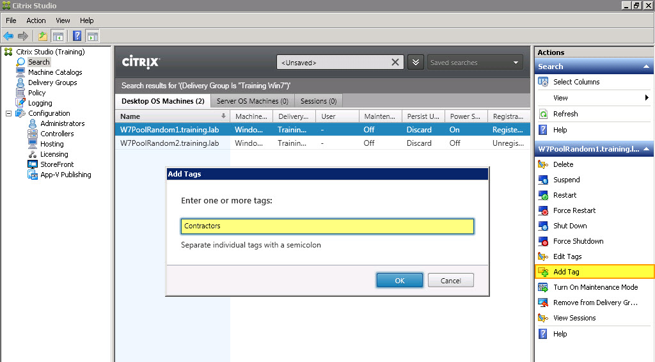The height and width of the screenshot is (362, 655).
Task: Click the back arrow toolbar icon
Action: pyautogui.click(x=8, y=36)
